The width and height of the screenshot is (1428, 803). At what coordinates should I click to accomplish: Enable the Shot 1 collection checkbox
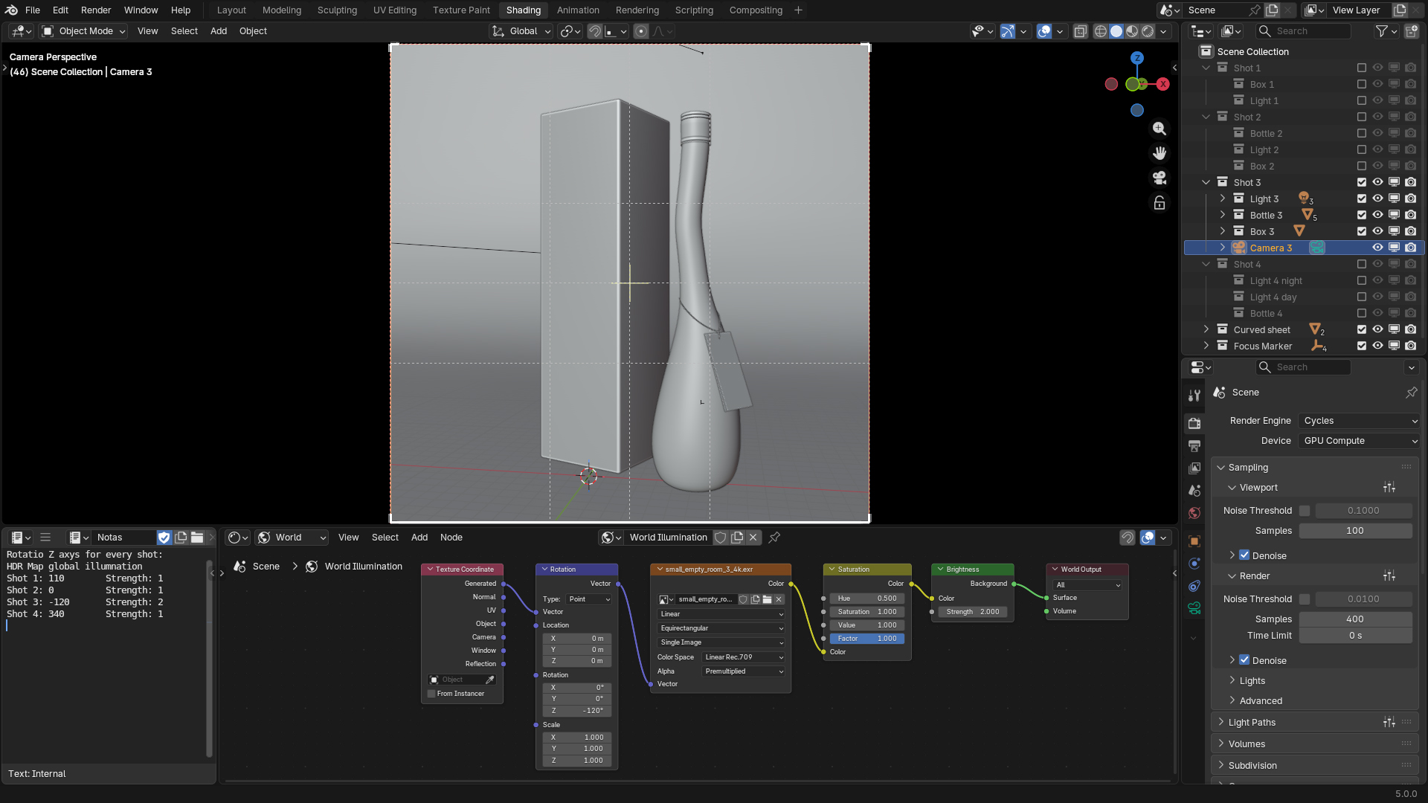click(1361, 68)
